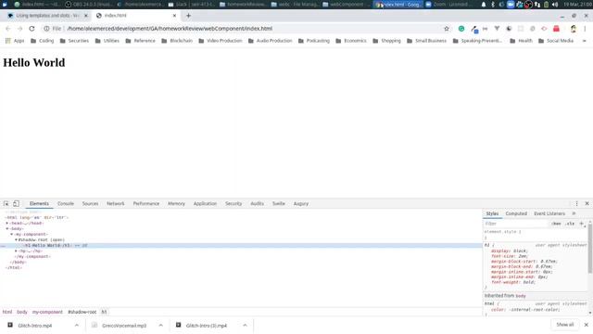Select body in the DOM breadcrumb

coord(22,312)
